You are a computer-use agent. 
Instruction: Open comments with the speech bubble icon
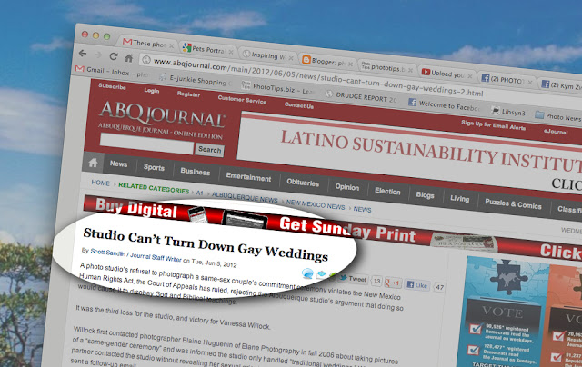coord(307,273)
